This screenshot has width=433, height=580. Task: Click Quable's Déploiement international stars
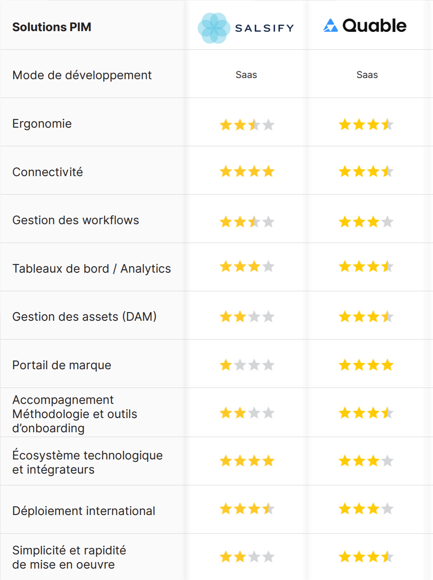(366, 509)
